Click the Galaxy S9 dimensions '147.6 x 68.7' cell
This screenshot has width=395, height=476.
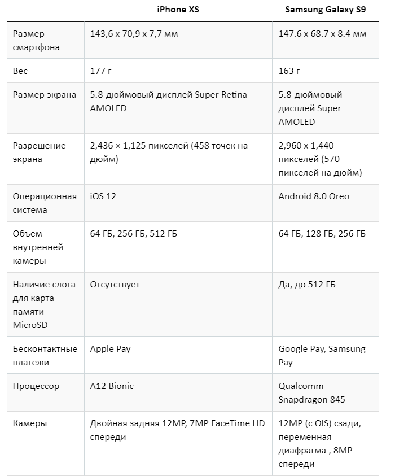click(322, 34)
